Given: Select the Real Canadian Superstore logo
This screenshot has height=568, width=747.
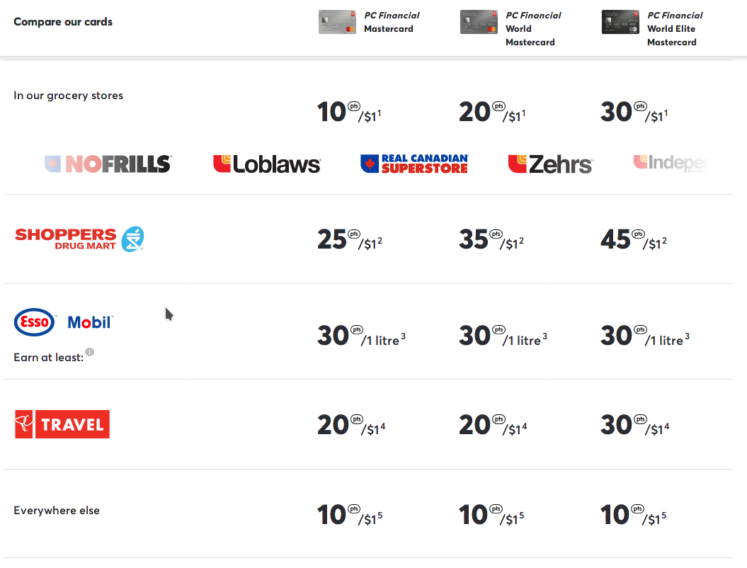Looking at the screenshot, I should [414, 164].
